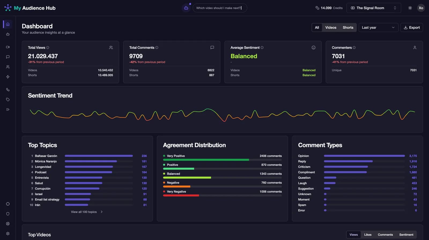The height and width of the screenshot is (240, 429).
Task: Switch Top Videos to Comments tab
Action: 385,235
